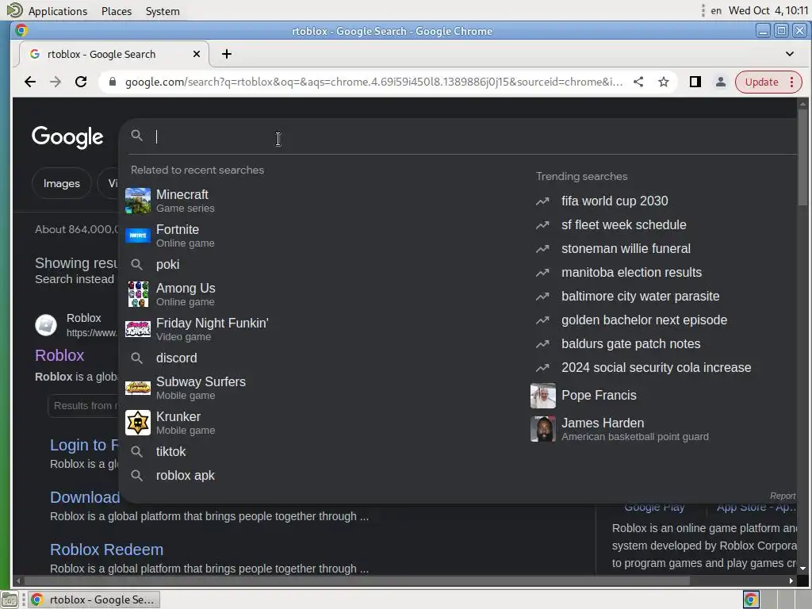Select trending search golden bachelor next episode

click(644, 320)
